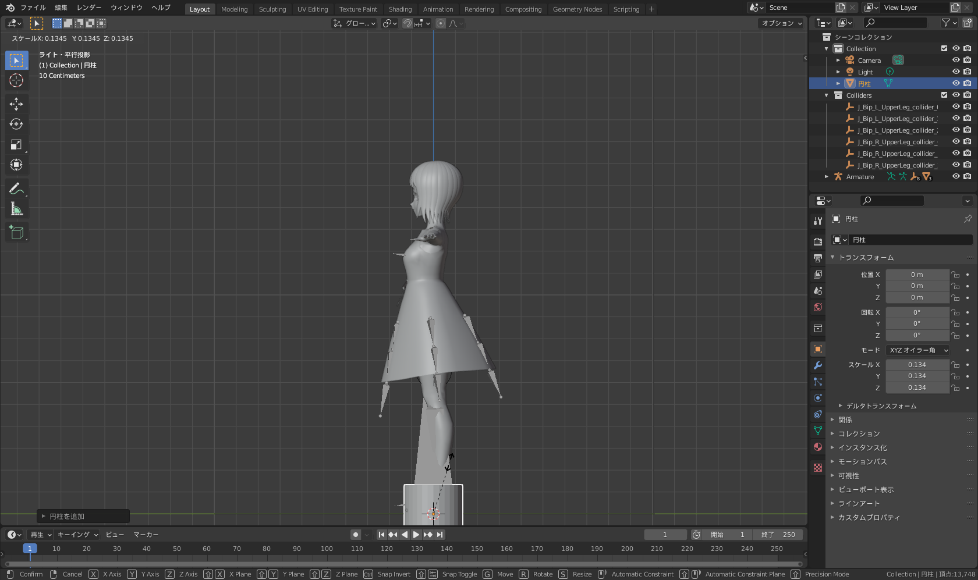The height and width of the screenshot is (580, 978).
Task: Pin the properties editor context
Action: click(x=968, y=219)
